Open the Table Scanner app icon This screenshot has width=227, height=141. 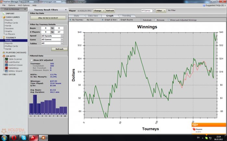(6, 59)
